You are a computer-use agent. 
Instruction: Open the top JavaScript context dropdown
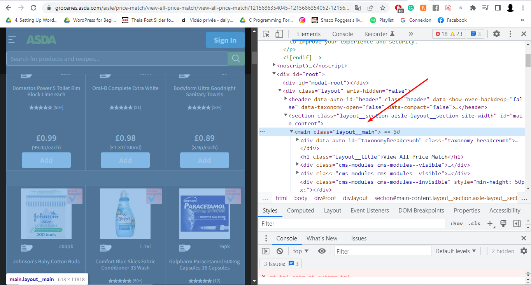pos(301,251)
